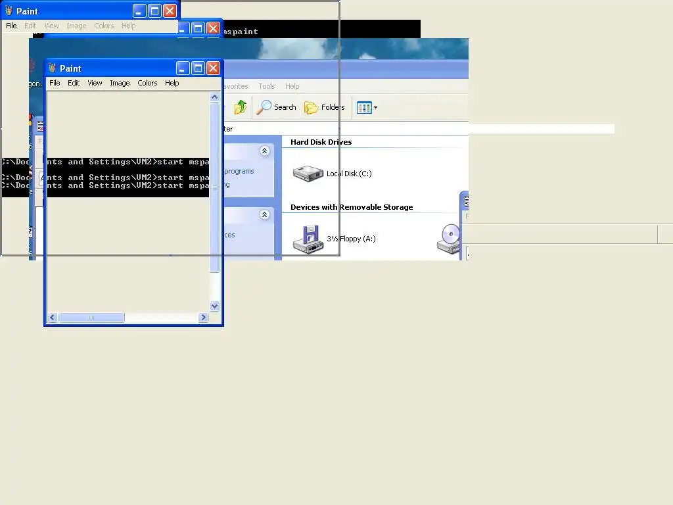Open greyed Help menu in top-left Paint window
The image size is (673, 505).
(128, 26)
